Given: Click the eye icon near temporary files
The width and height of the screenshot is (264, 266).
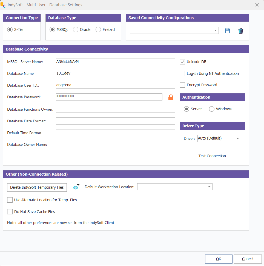Looking at the screenshot, I should tap(76, 187).
